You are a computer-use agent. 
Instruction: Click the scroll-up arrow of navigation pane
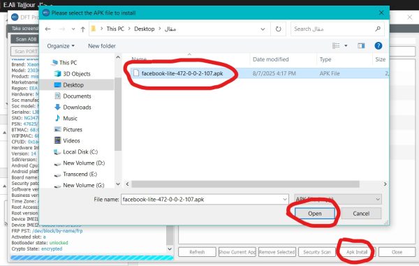pyautogui.click(x=118, y=57)
